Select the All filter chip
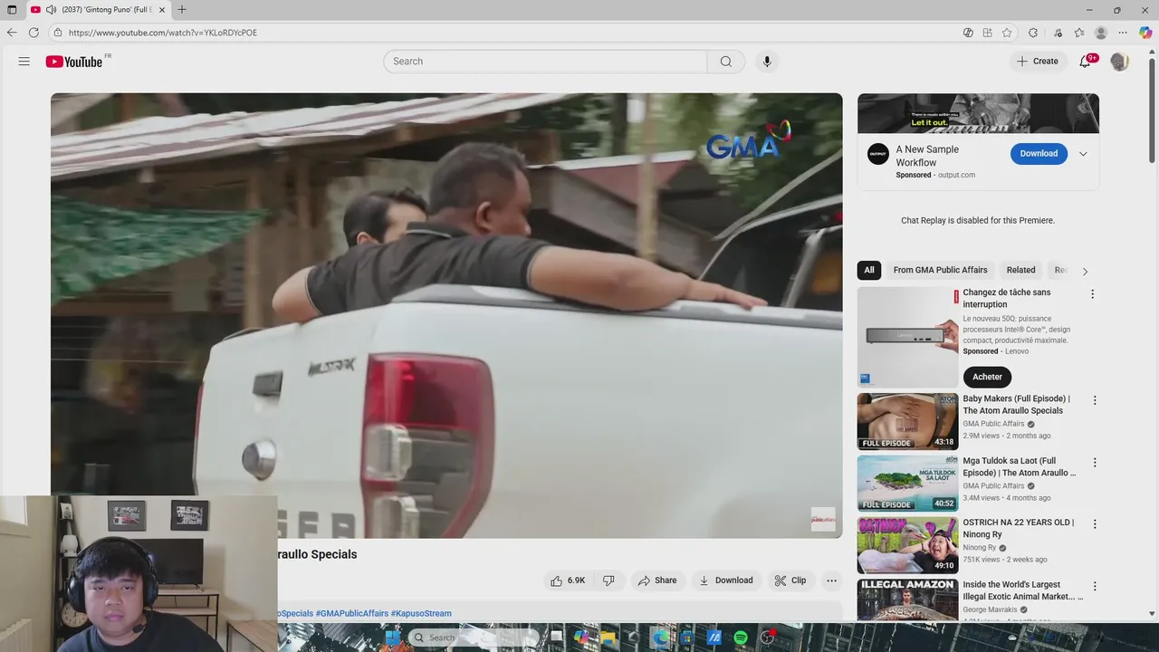 click(869, 270)
